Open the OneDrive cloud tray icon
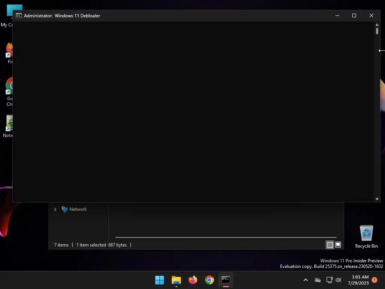 pyautogui.click(x=318, y=280)
